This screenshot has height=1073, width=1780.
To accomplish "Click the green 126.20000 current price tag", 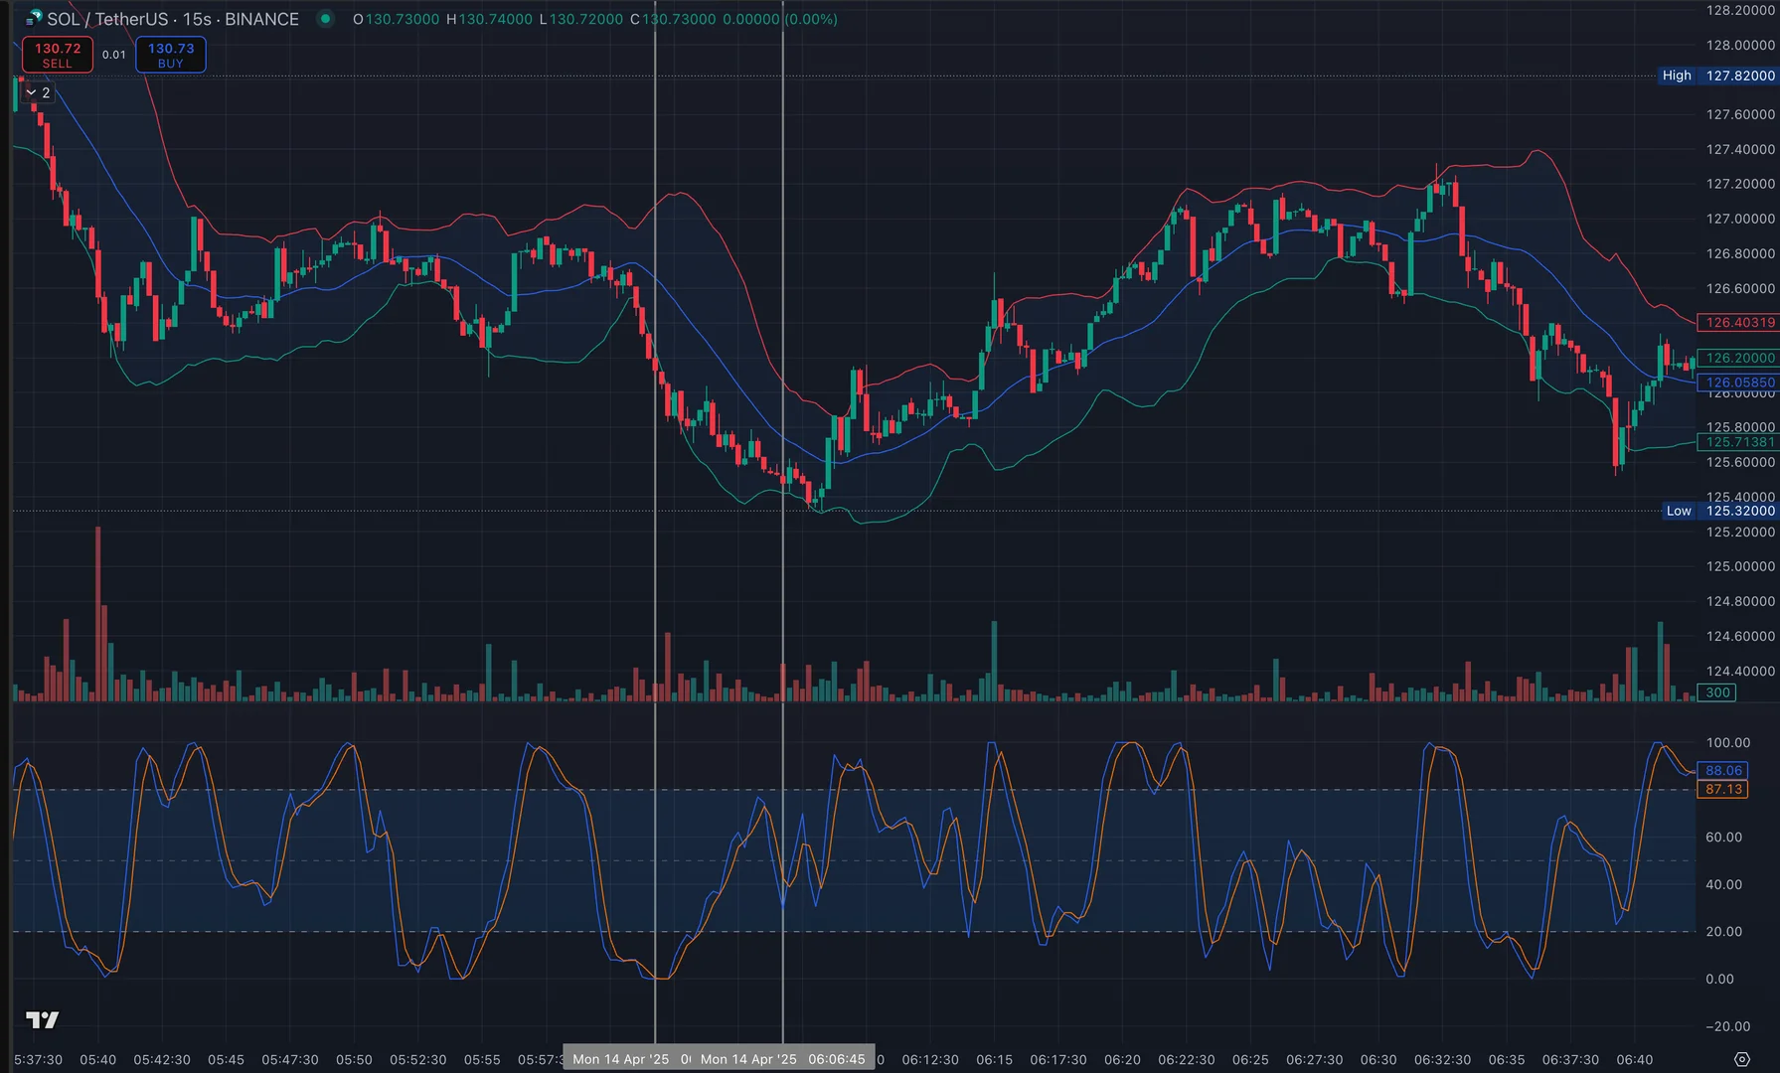I will coord(1738,358).
